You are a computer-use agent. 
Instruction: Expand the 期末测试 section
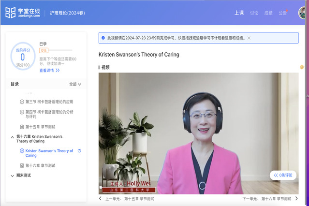click(x=12, y=176)
